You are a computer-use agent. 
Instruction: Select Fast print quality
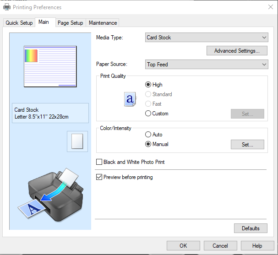(x=153, y=104)
